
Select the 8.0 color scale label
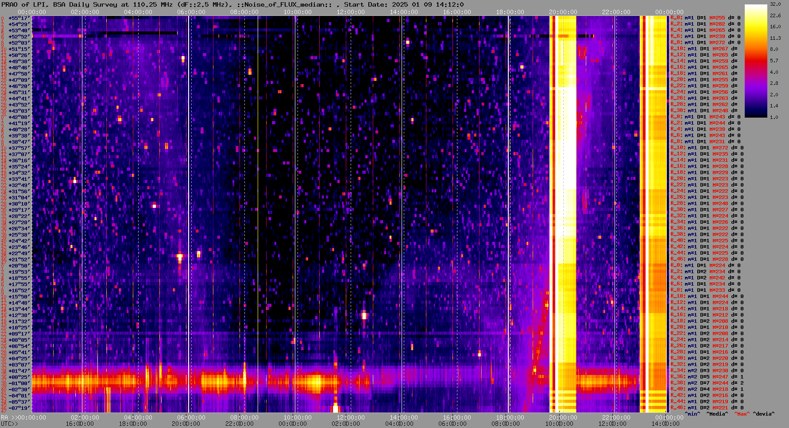click(774, 50)
